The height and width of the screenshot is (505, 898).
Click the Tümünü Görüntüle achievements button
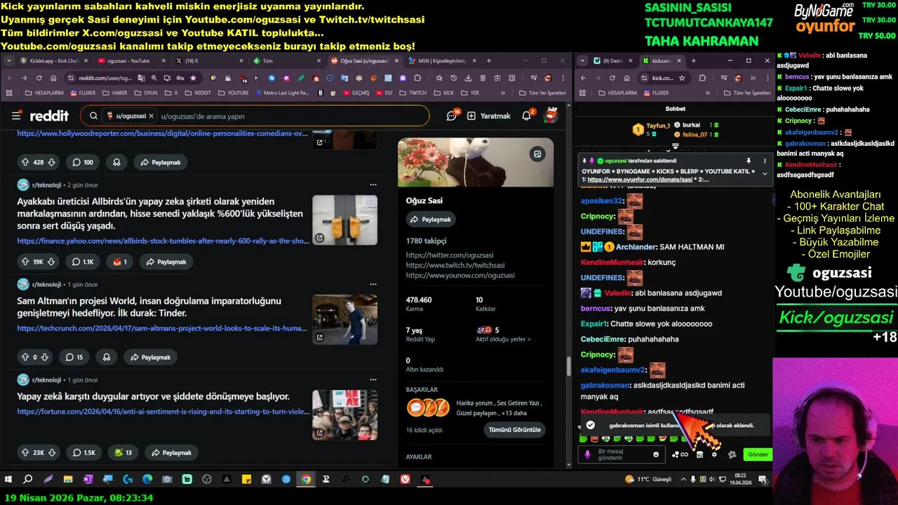point(515,430)
